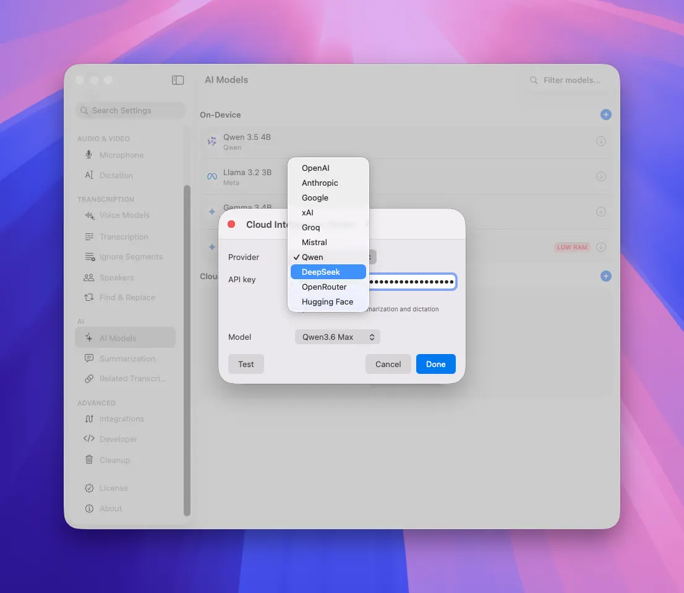Close the dialog with the red dot

click(x=232, y=225)
